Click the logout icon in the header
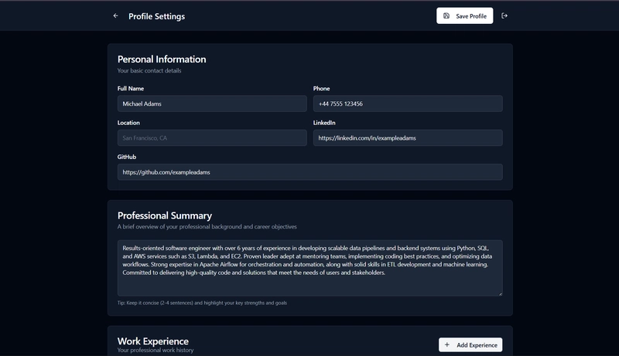Screen dimensions: 619x356 (504, 15)
